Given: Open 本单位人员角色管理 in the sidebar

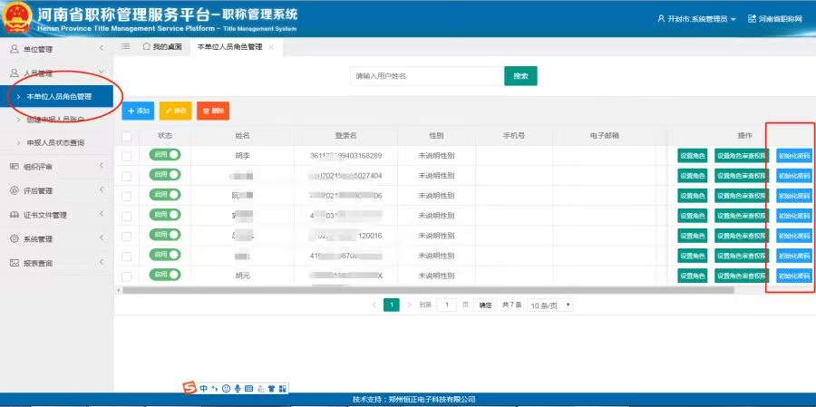Looking at the screenshot, I should click(x=57, y=96).
